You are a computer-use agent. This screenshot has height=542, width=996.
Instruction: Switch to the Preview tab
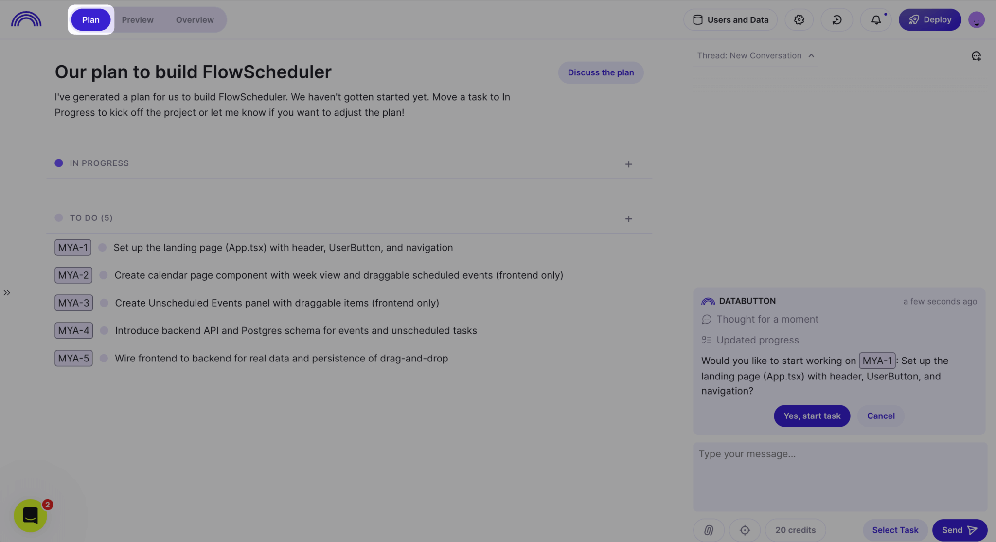point(138,20)
